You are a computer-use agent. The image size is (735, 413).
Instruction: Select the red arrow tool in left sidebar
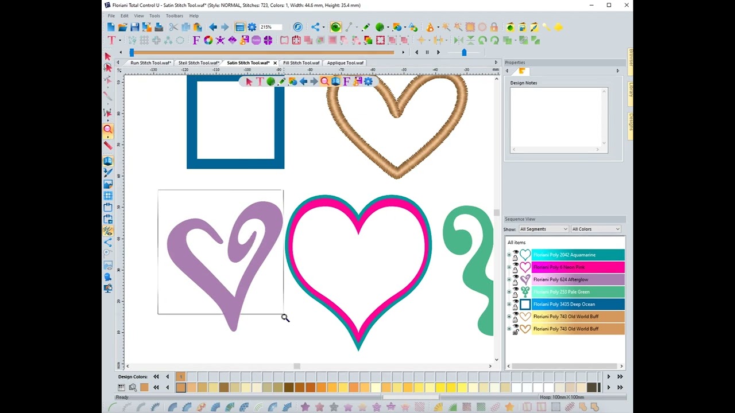point(107,56)
